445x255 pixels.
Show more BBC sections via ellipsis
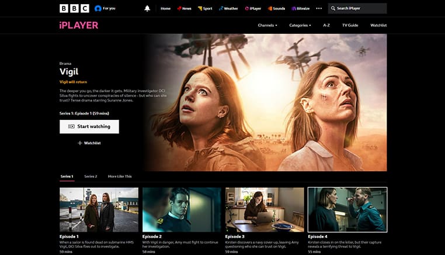(x=319, y=8)
